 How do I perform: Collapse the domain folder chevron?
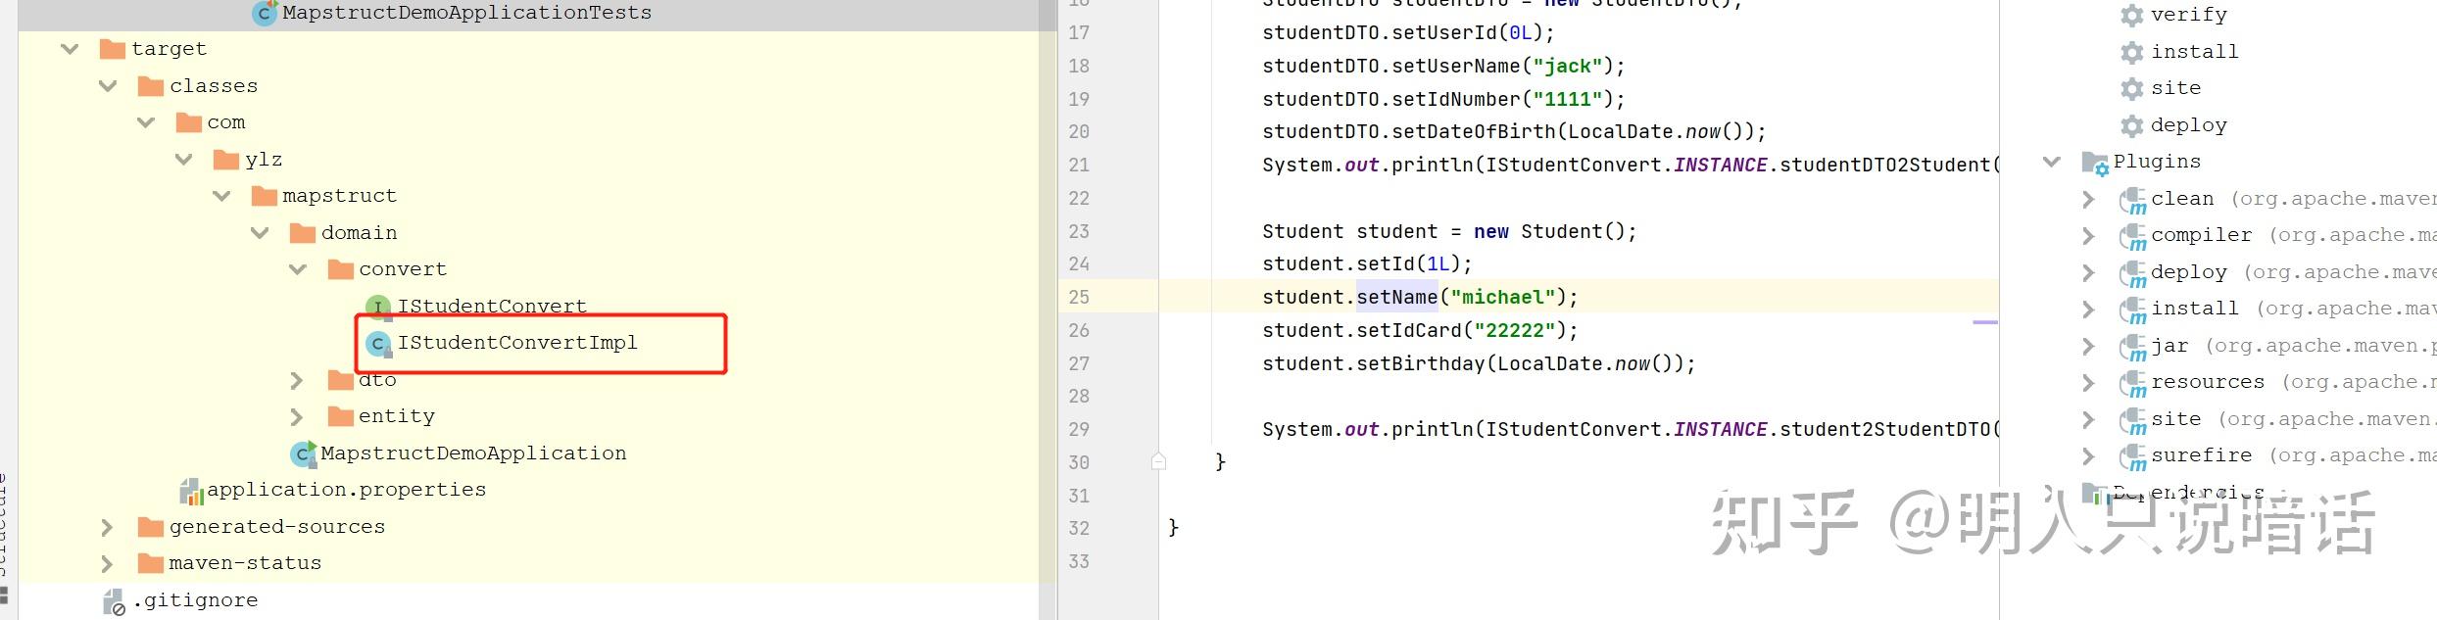pyautogui.click(x=260, y=233)
